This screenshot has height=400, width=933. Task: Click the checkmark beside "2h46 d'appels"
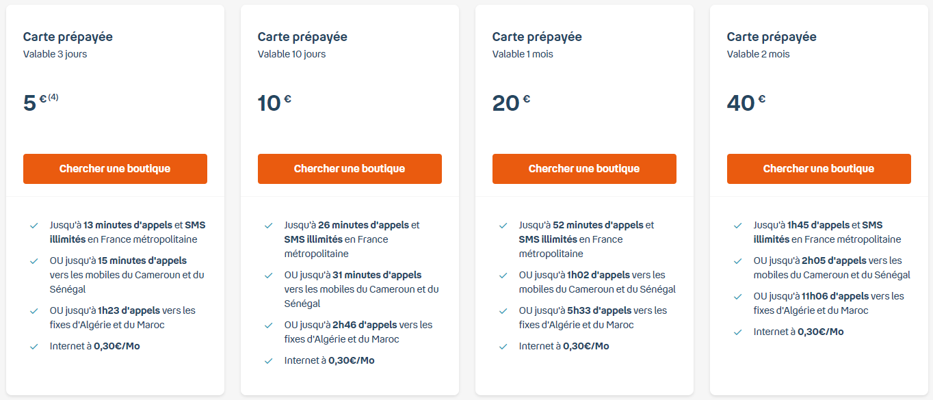pos(269,325)
